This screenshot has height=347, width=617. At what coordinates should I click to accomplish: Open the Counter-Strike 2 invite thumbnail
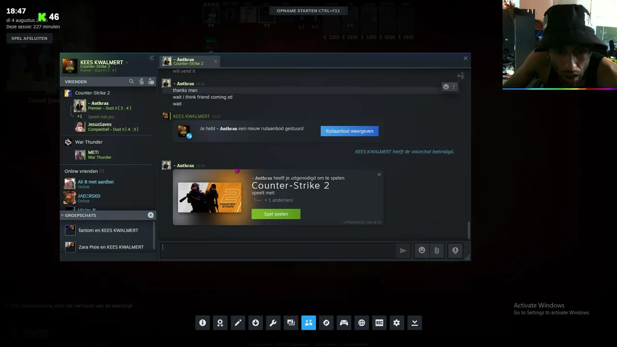210,198
